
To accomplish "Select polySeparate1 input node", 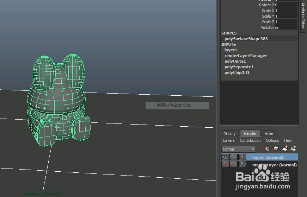I will pos(239,67).
